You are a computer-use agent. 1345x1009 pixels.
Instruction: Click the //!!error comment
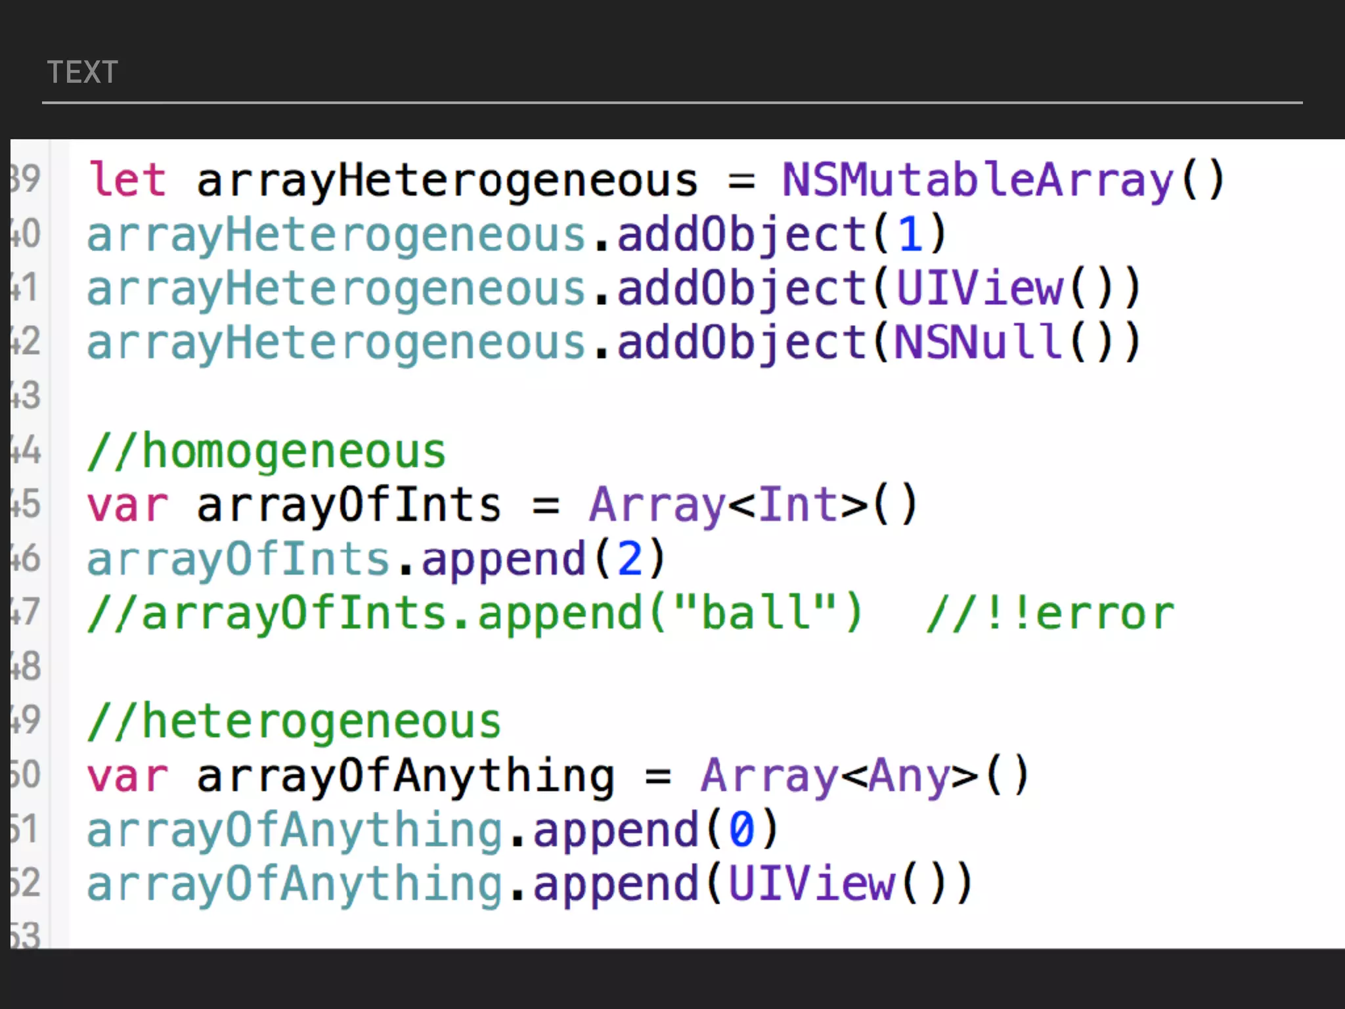coord(1049,614)
